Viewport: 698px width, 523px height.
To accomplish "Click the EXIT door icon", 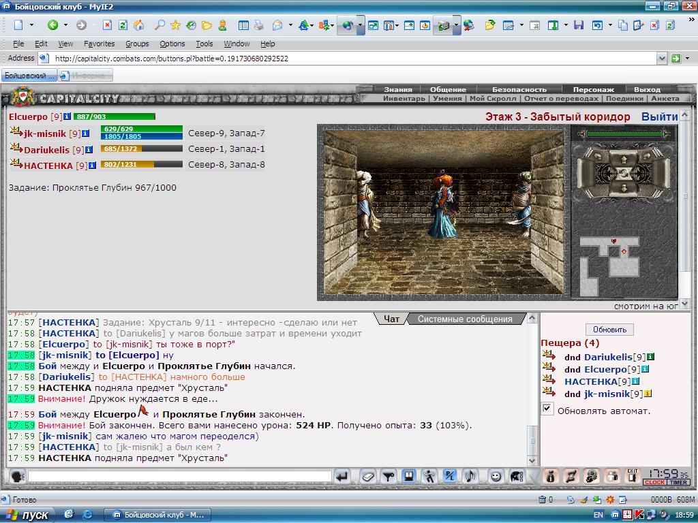I will 633,476.
